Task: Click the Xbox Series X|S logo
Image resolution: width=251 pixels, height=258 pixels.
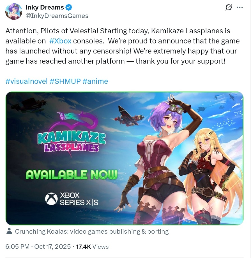Action: tap(72, 199)
